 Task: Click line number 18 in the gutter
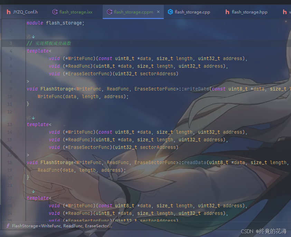(10, 163)
